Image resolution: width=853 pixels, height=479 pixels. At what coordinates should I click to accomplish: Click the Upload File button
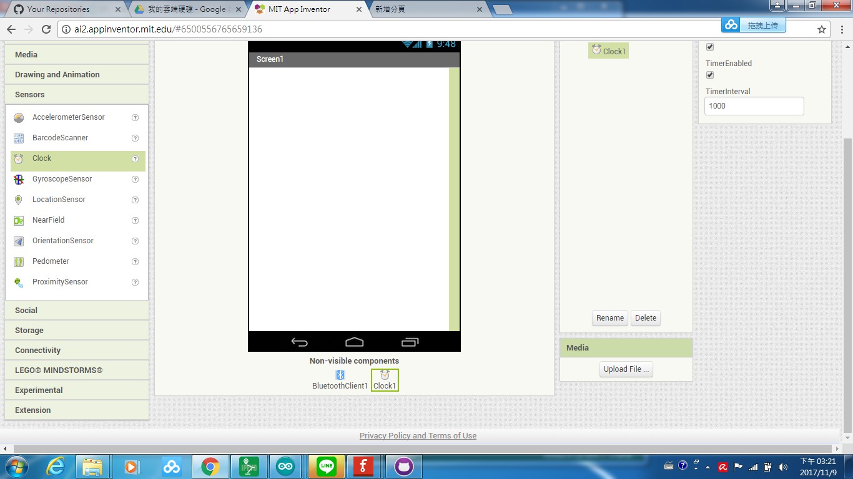pyautogui.click(x=626, y=369)
